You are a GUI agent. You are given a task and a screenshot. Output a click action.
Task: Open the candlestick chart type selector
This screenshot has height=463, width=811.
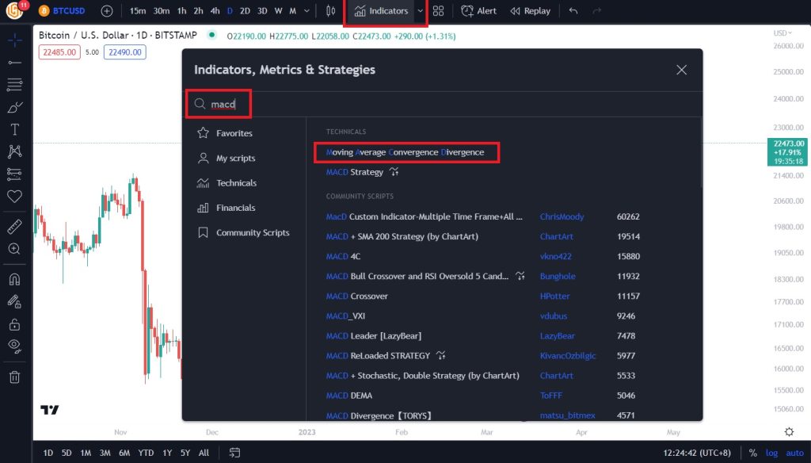[x=330, y=11]
